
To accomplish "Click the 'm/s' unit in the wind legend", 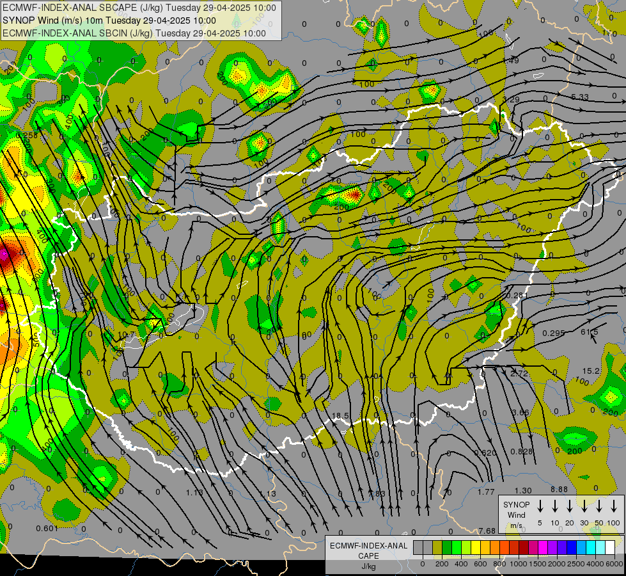I will [516, 525].
